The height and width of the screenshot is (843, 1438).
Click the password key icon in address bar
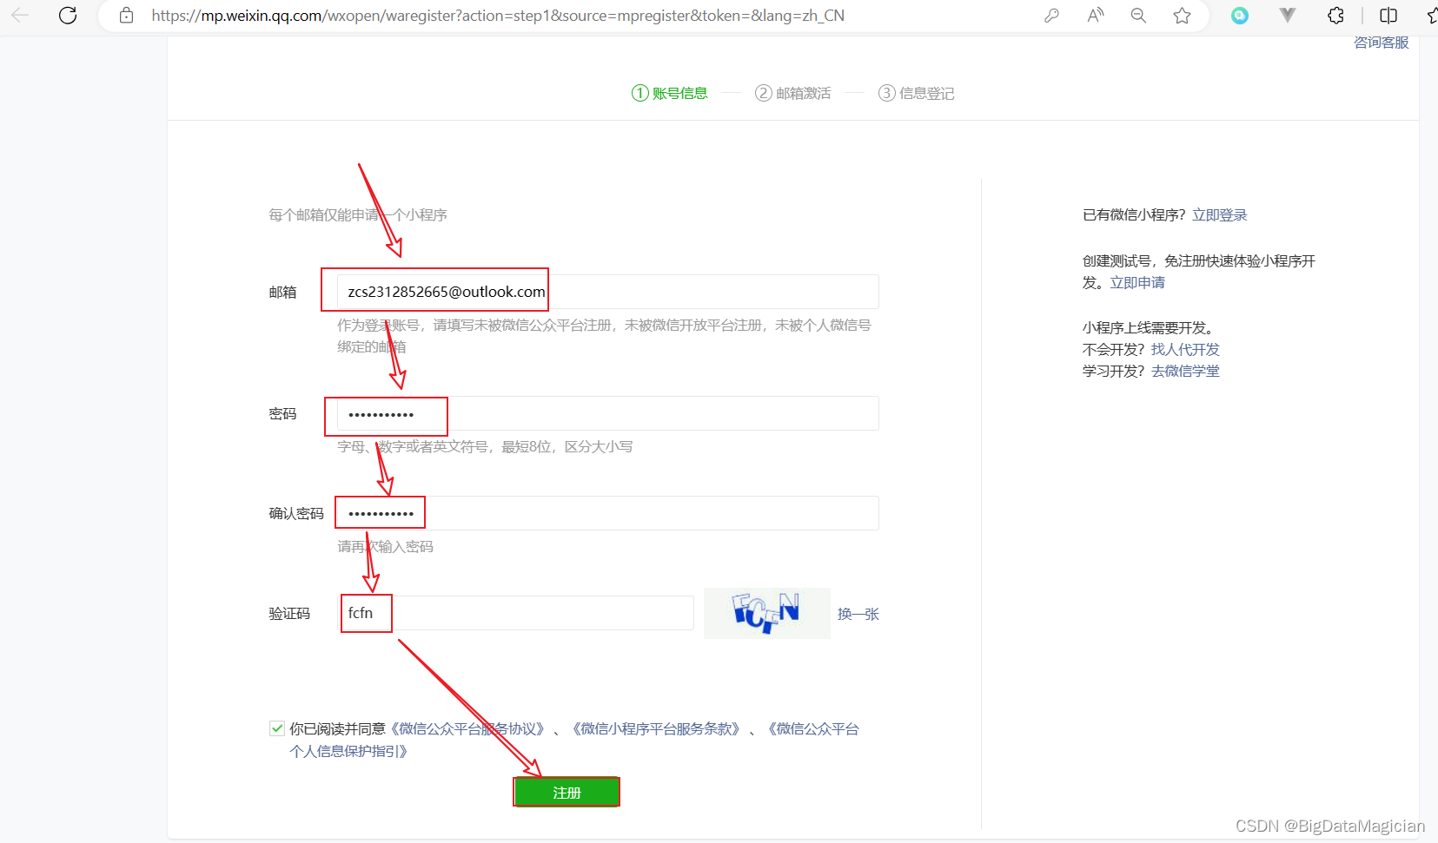1051,15
